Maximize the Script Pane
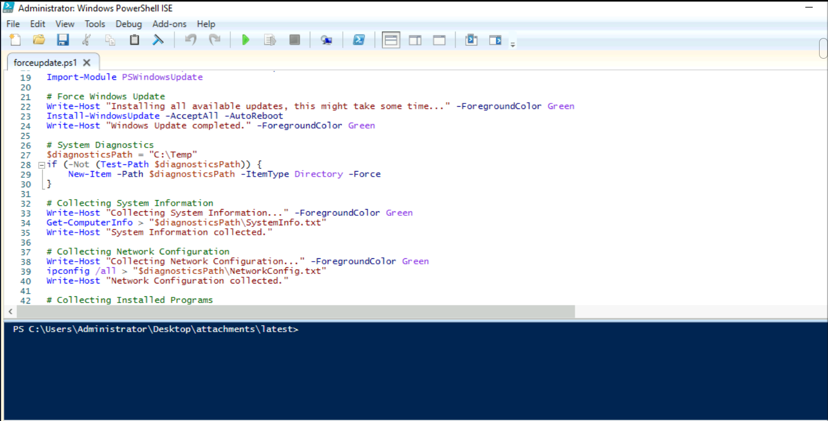Screen dimensions: 828x421 439,40
